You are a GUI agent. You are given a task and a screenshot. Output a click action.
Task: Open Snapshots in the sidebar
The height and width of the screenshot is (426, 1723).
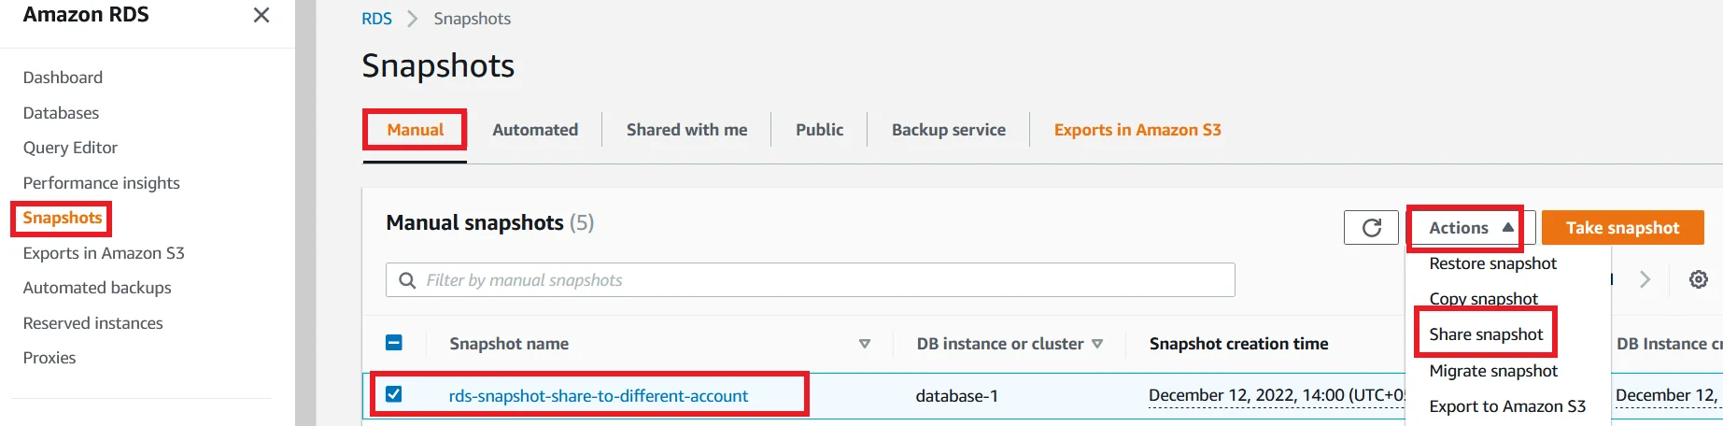[x=63, y=218]
